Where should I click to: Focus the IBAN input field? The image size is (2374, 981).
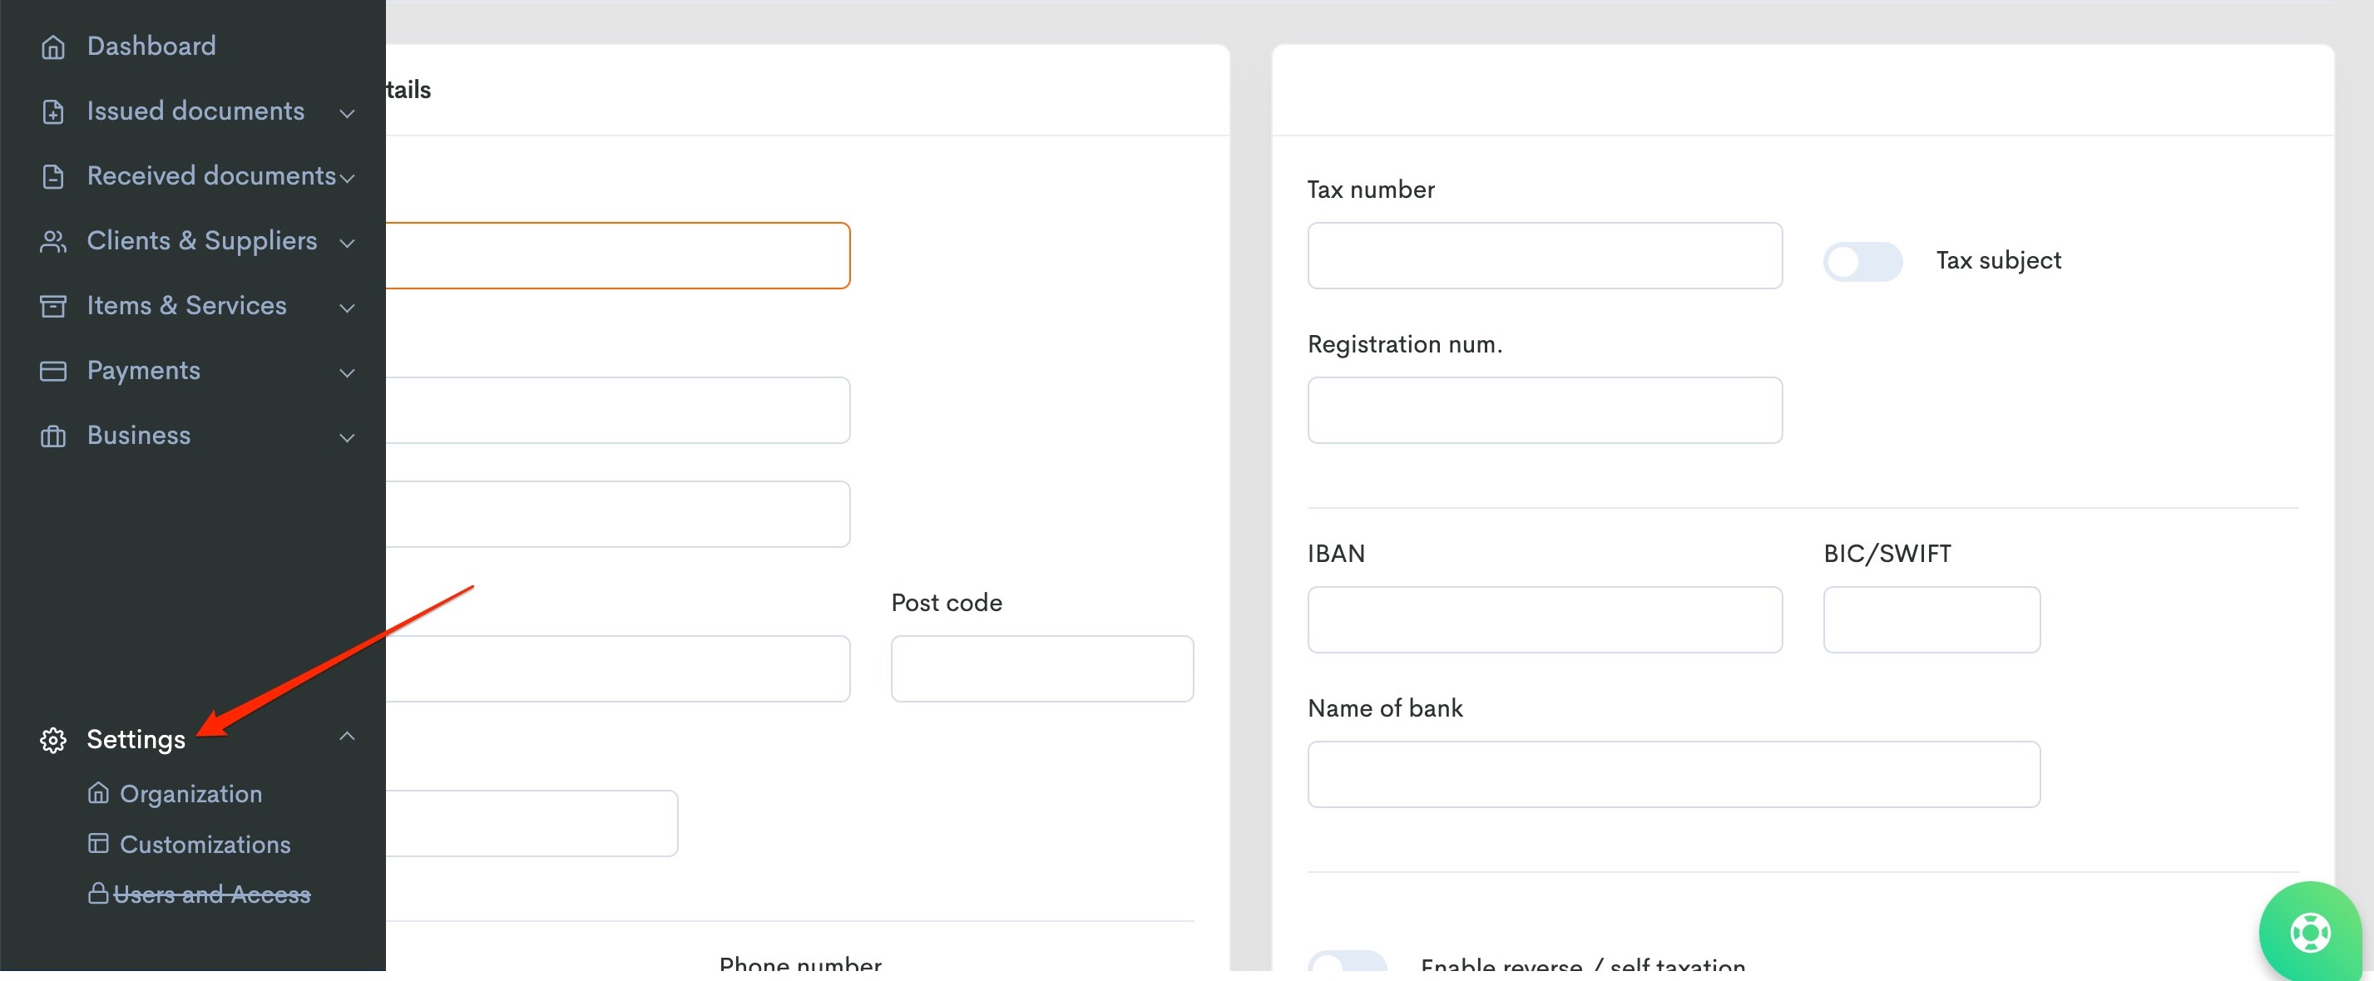tap(1545, 620)
